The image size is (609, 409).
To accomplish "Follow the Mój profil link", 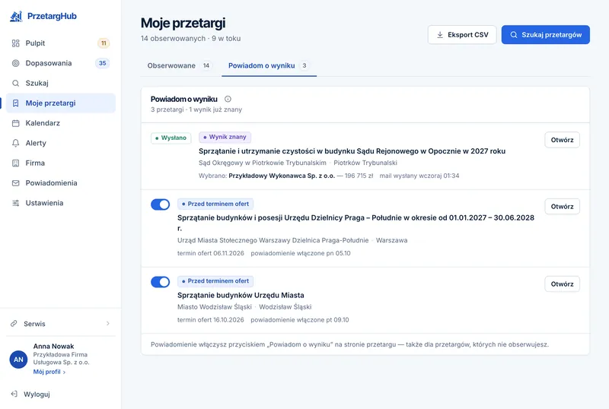I will 49,372.
